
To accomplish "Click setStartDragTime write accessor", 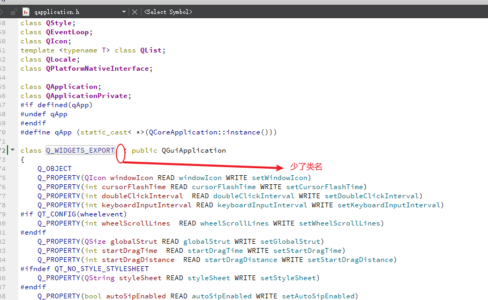I will pos(307,251).
